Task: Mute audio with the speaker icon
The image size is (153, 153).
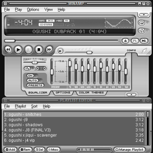Action: point(61,51)
